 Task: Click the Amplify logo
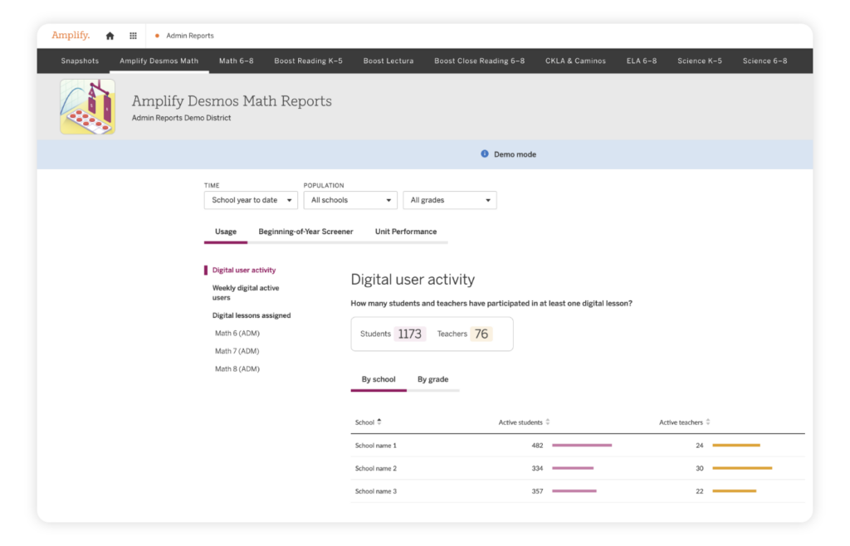point(71,36)
